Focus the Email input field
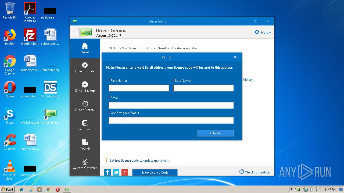The height and width of the screenshot is (193, 344). pyautogui.click(x=171, y=105)
